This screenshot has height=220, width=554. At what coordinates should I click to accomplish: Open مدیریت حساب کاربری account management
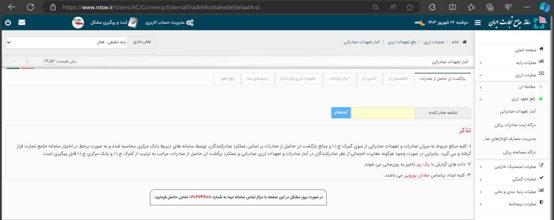[169, 22]
